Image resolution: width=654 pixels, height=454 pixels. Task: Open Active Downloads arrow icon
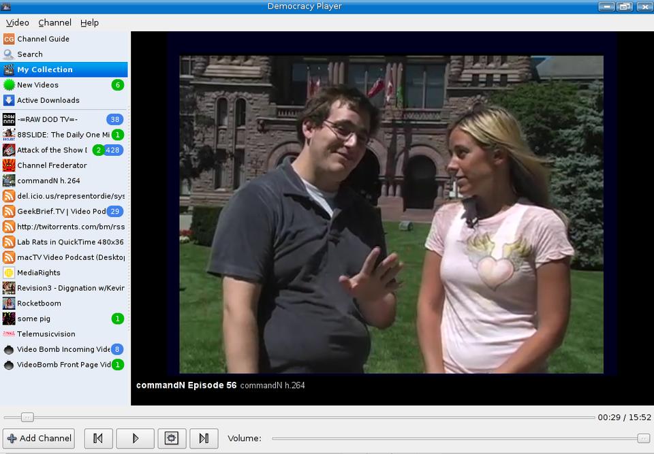(x=9, y=100)
